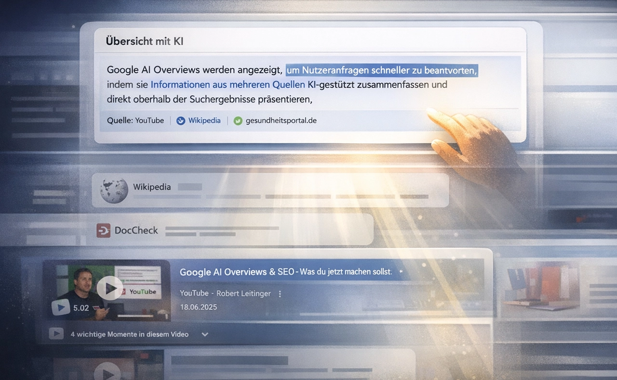The width and height of the screenshot is (617, 380).
Task: Open the DocCheck search result title
Action: point(136,230)
